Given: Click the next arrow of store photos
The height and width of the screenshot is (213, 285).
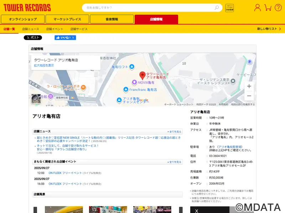Looking at the screenshot, I should pos(181,210).
